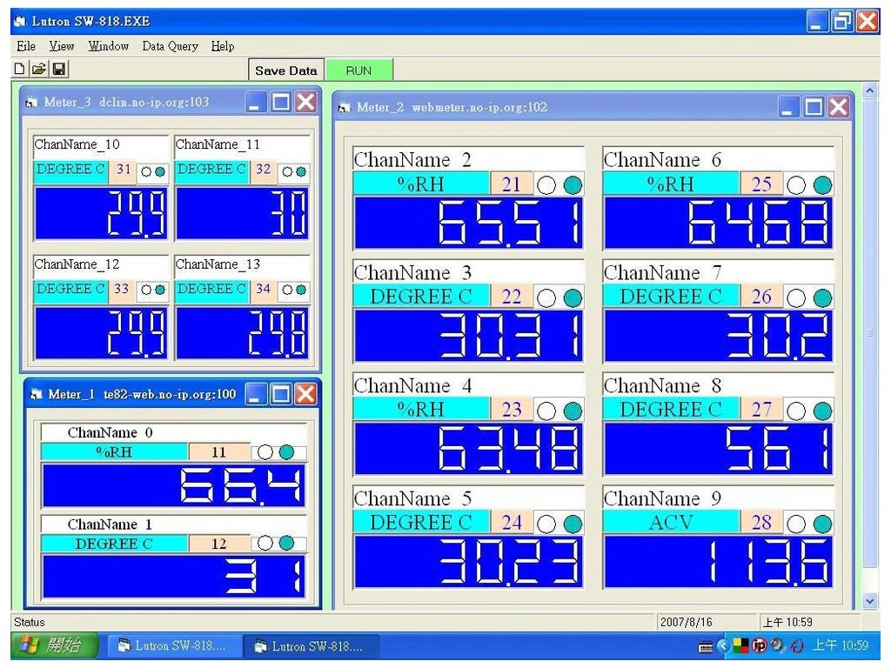This screenshot has width=891, height=668.
Task: Select the white radio of ChanName 8
Action: coord(796,411)
